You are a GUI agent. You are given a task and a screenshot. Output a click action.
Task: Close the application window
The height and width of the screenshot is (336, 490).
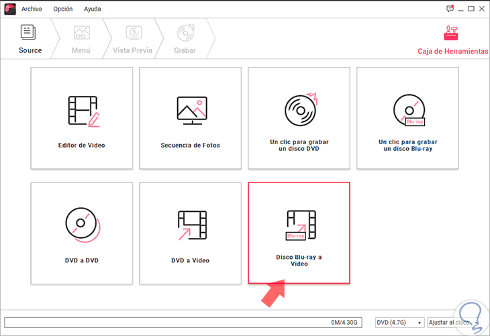pyautogui.click(x=482, y=9)
